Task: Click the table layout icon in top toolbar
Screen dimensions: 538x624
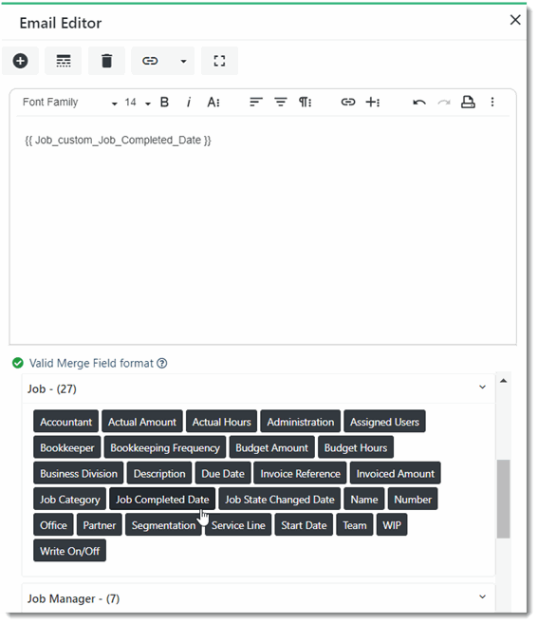Action: [64, 61]
